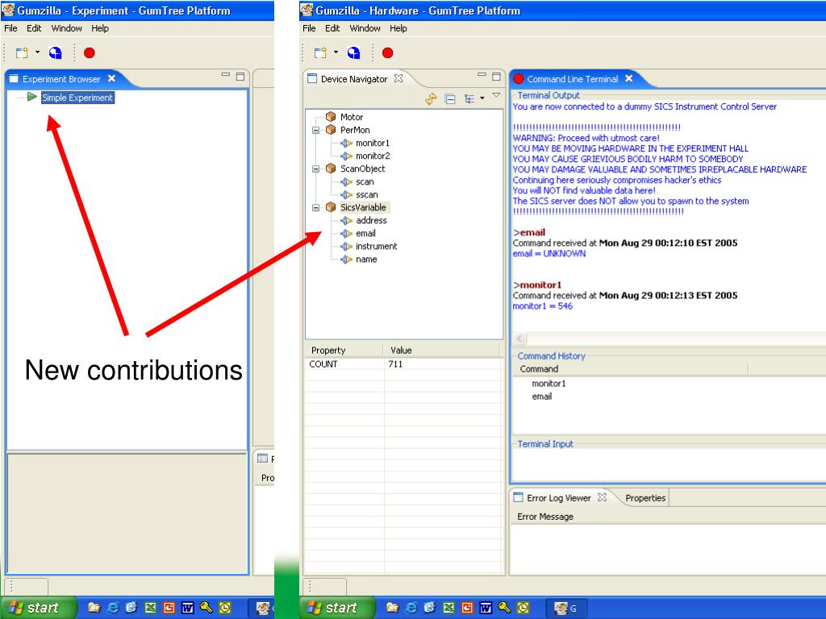The width and height of the screenshot is (826, 619).
Task: Select address under SicsVariable
Action: [371, 221]
